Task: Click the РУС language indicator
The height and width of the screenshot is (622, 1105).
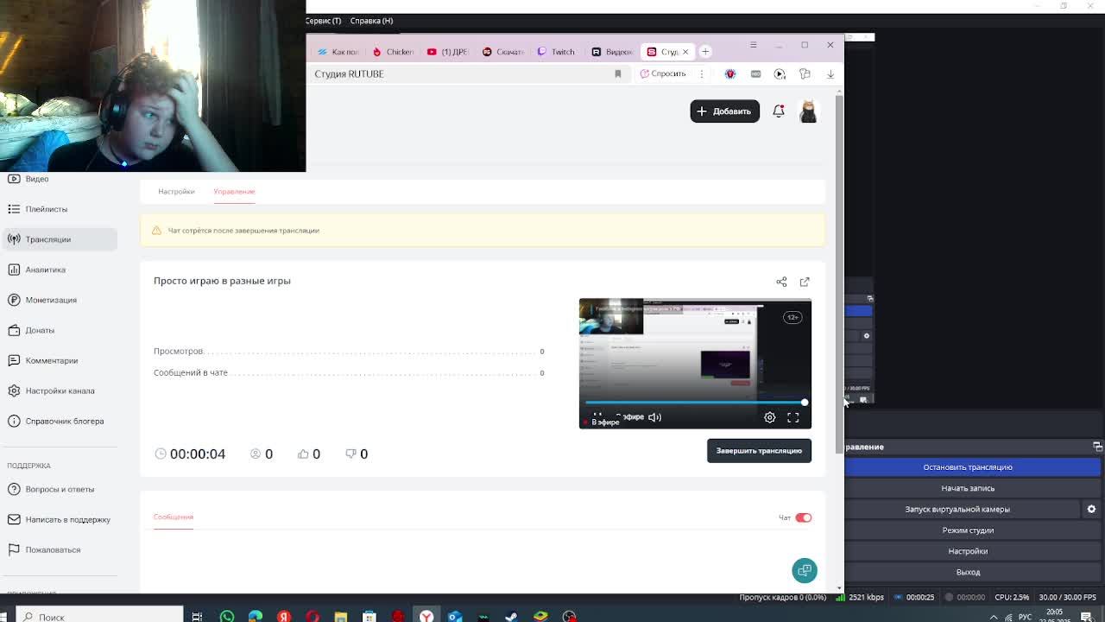Action: pyautogui.click(x=1025, y=617)
